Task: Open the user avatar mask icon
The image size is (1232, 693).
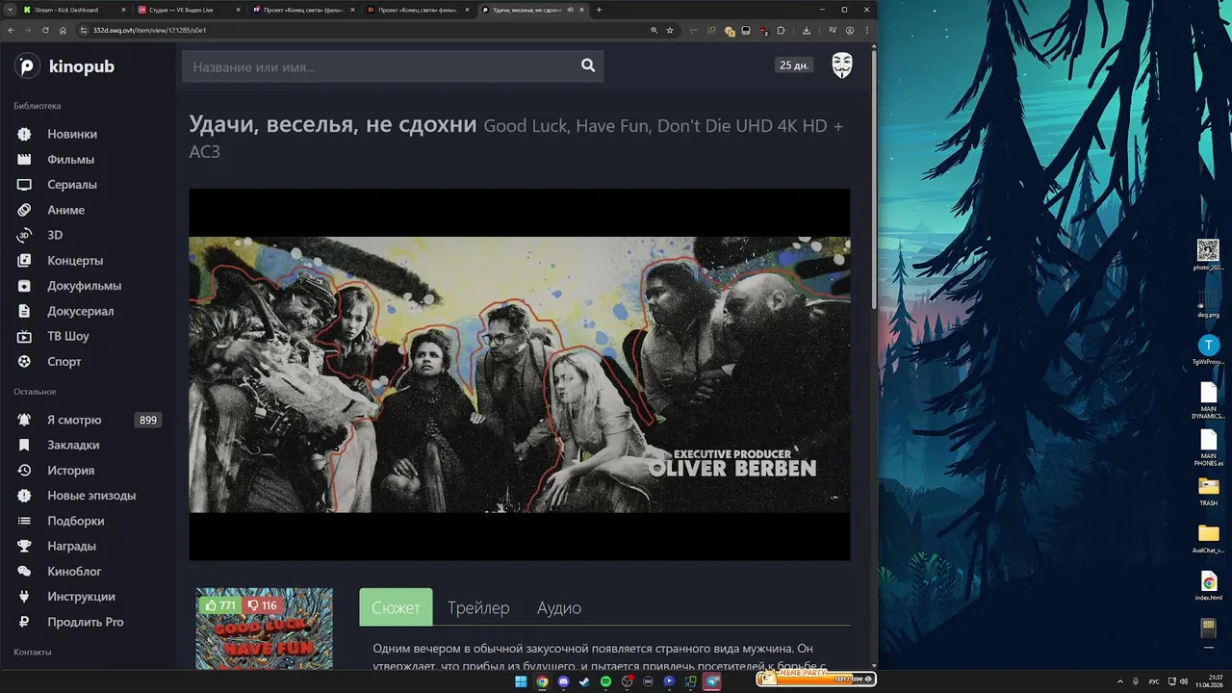Action: pos(842,65)
